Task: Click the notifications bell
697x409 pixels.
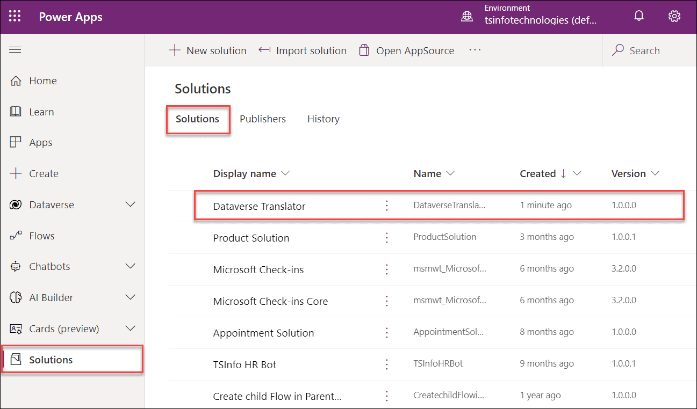Action: (638, 16)
